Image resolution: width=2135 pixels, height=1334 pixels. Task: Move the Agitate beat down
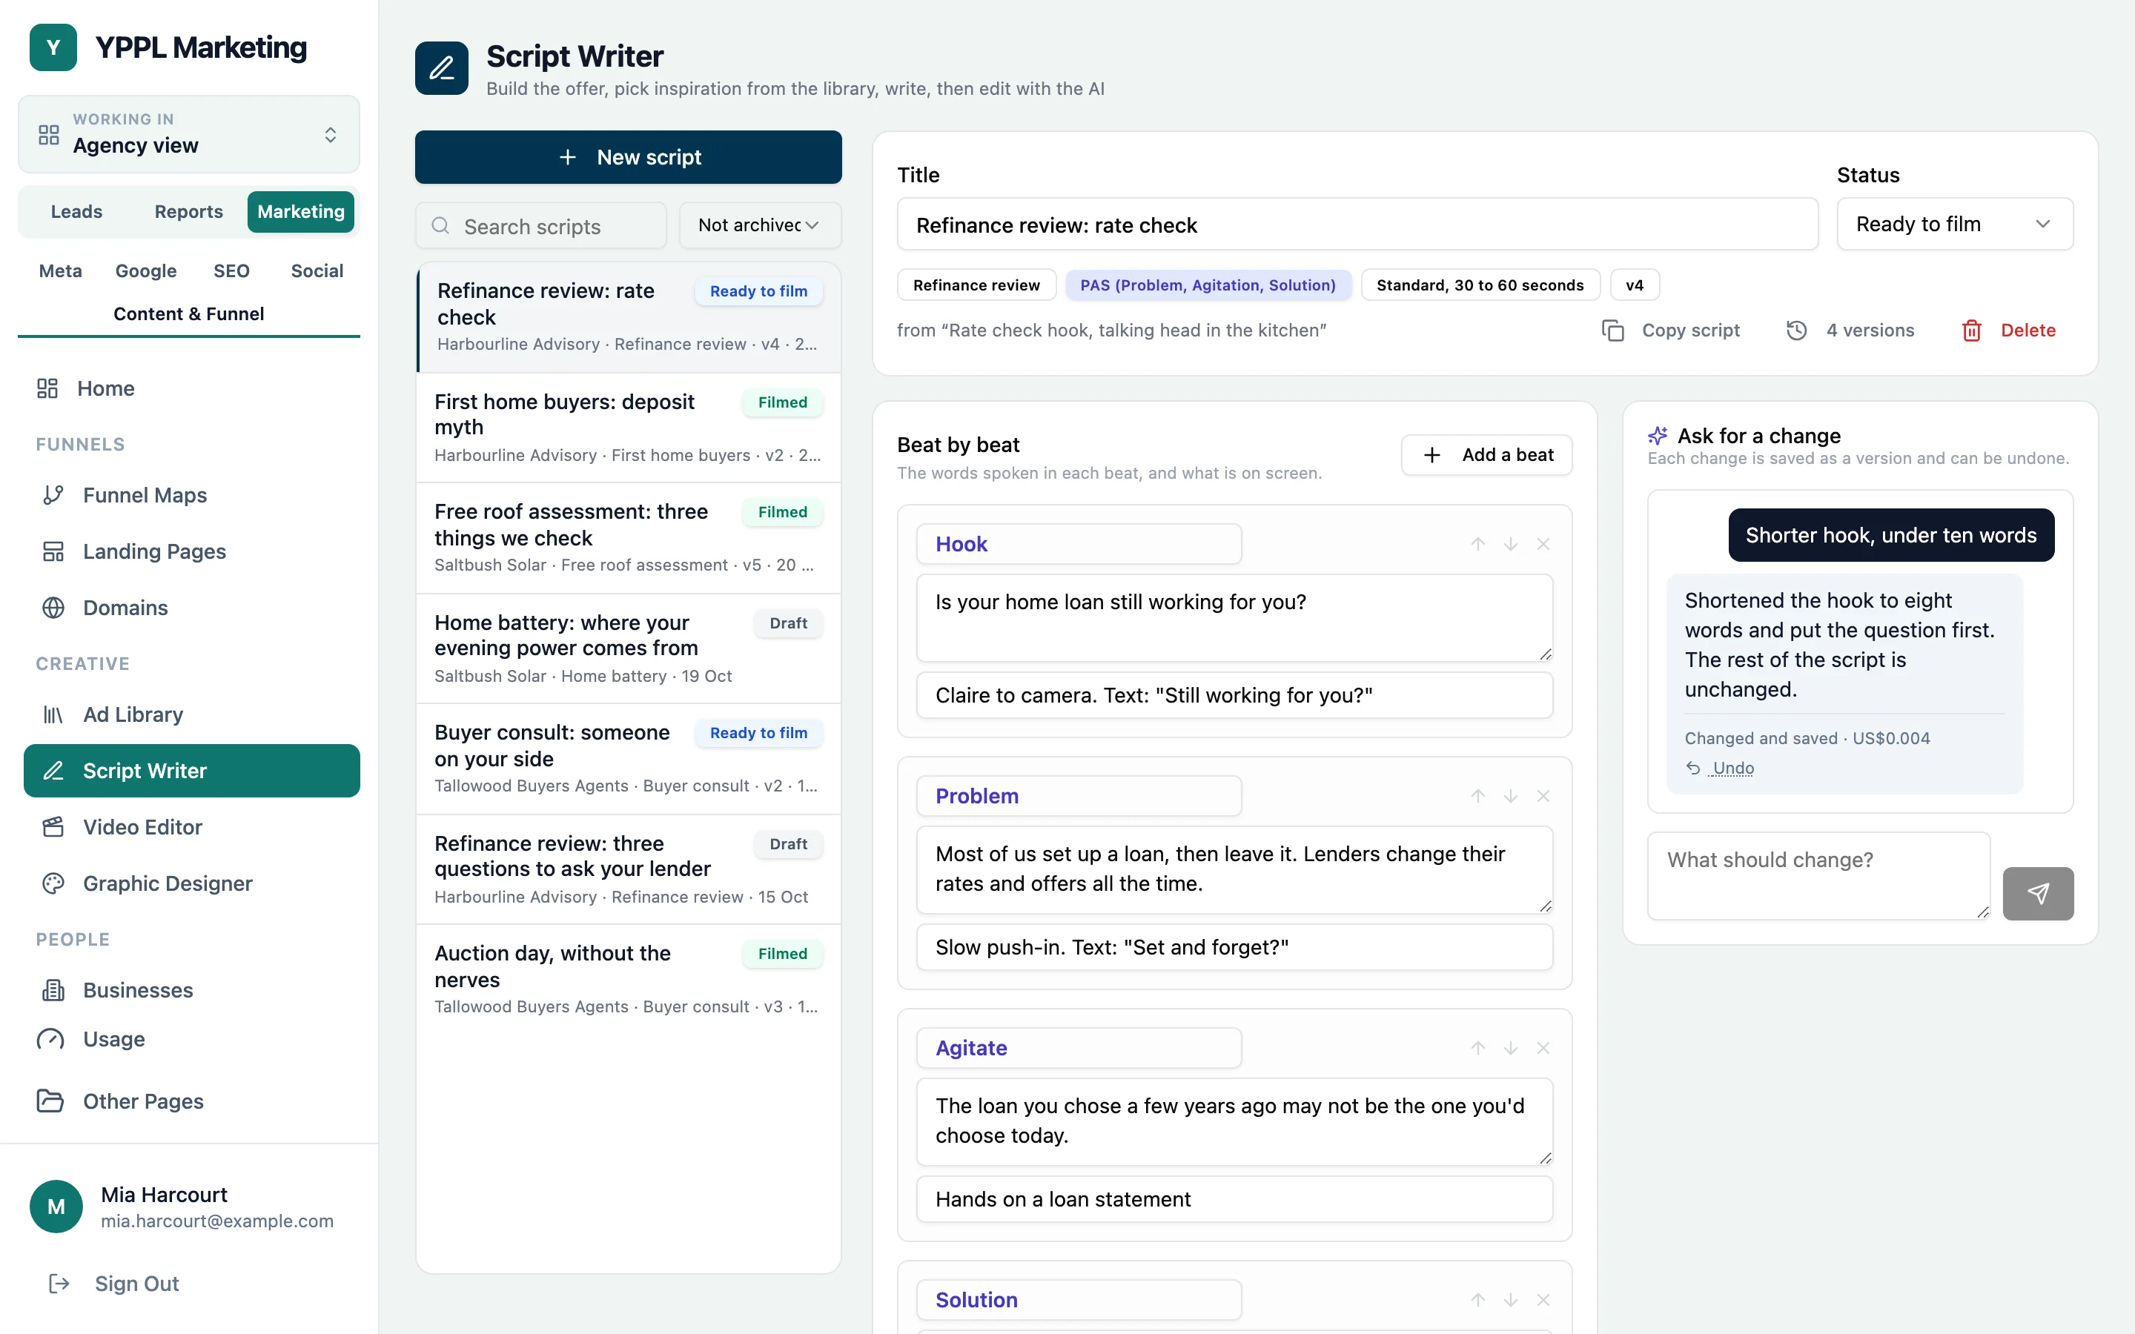[1510, 1048]
